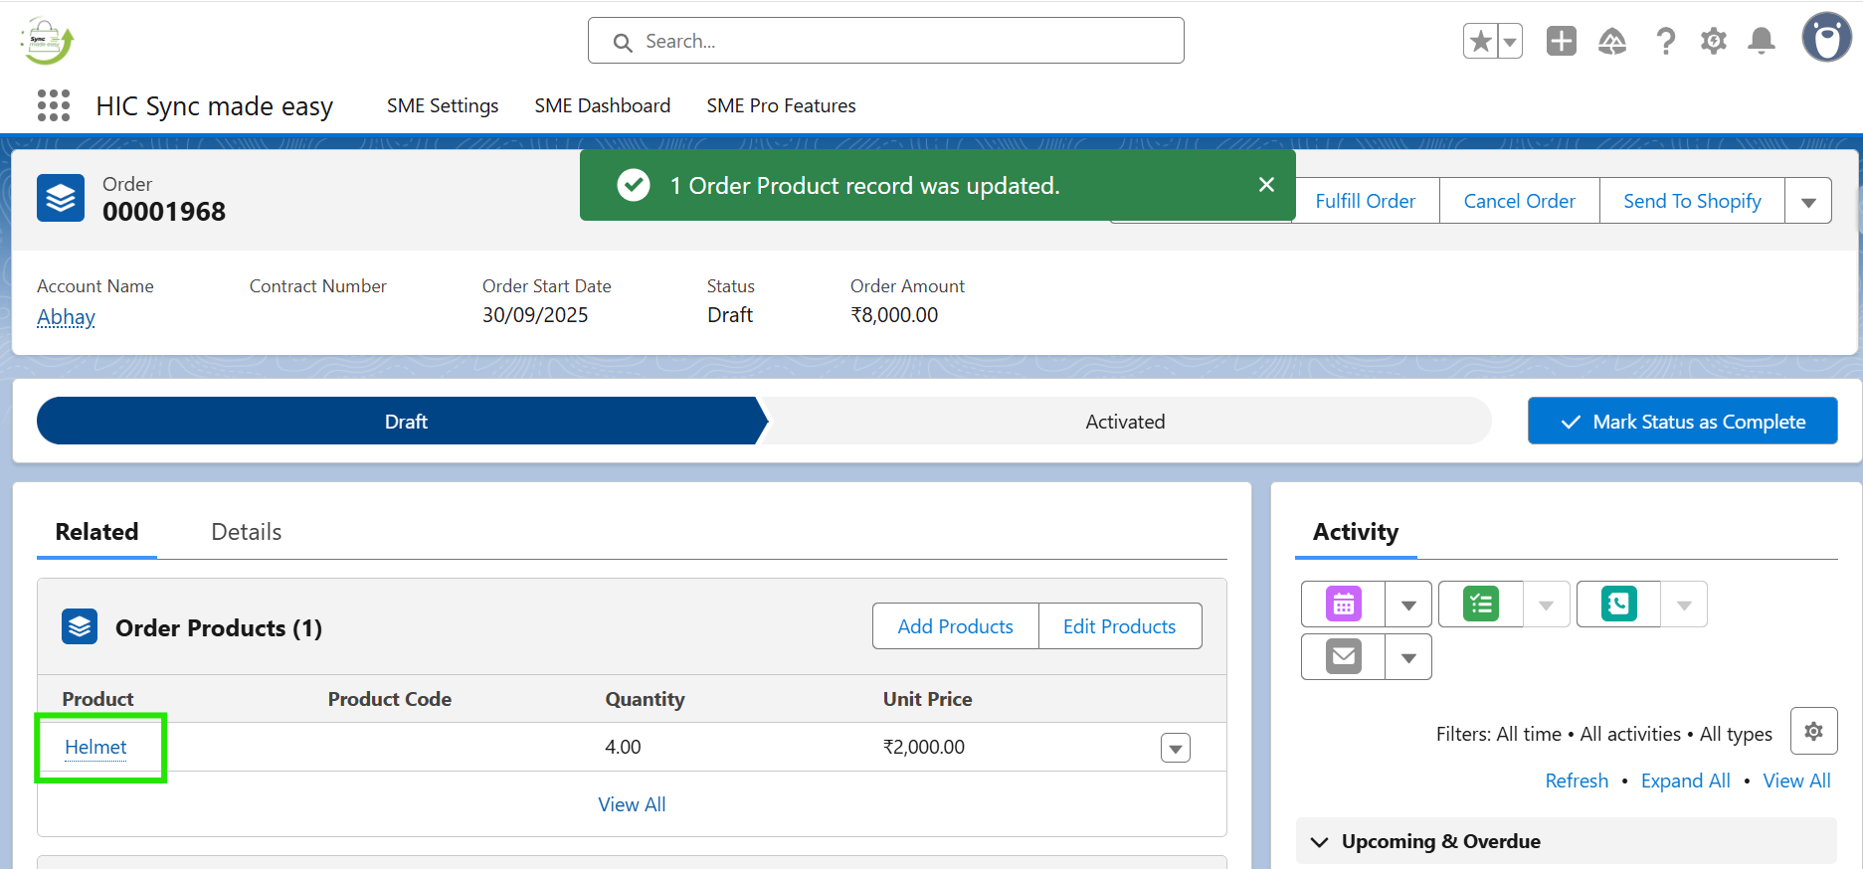The width and height of the screenshot is (1863, 869).
Task: Click the New Task list icon
Action: (1480, 605)
